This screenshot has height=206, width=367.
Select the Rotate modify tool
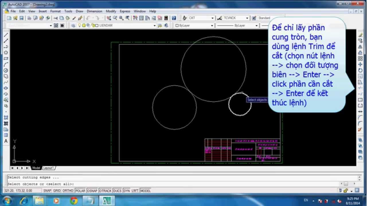coord(360,70)
